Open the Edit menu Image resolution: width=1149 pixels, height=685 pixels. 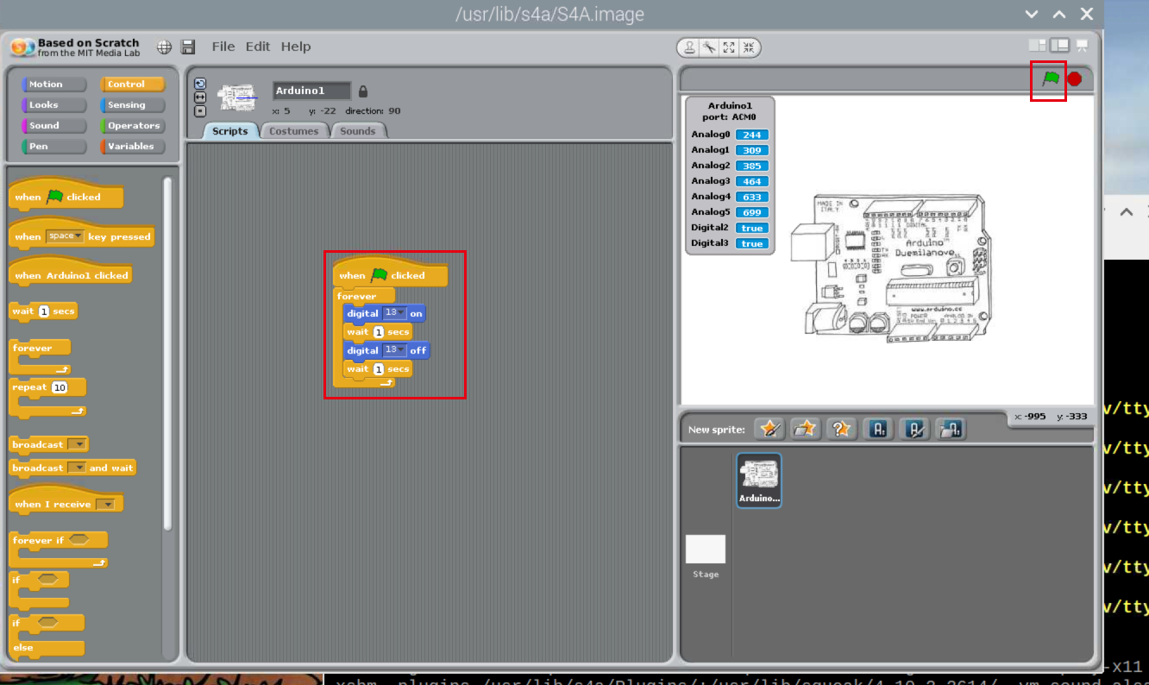pyautogui.click(x=257, y=47)
